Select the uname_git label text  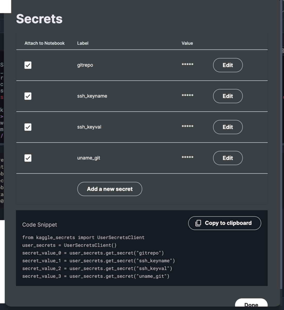(x=89, y=158)
